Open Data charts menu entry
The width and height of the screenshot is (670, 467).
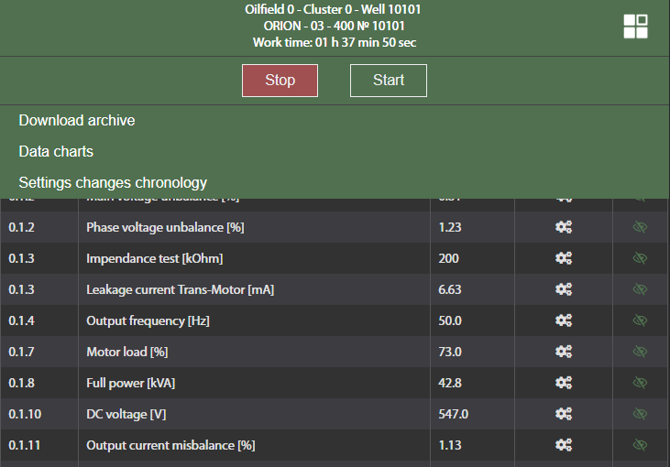(56, 151)
